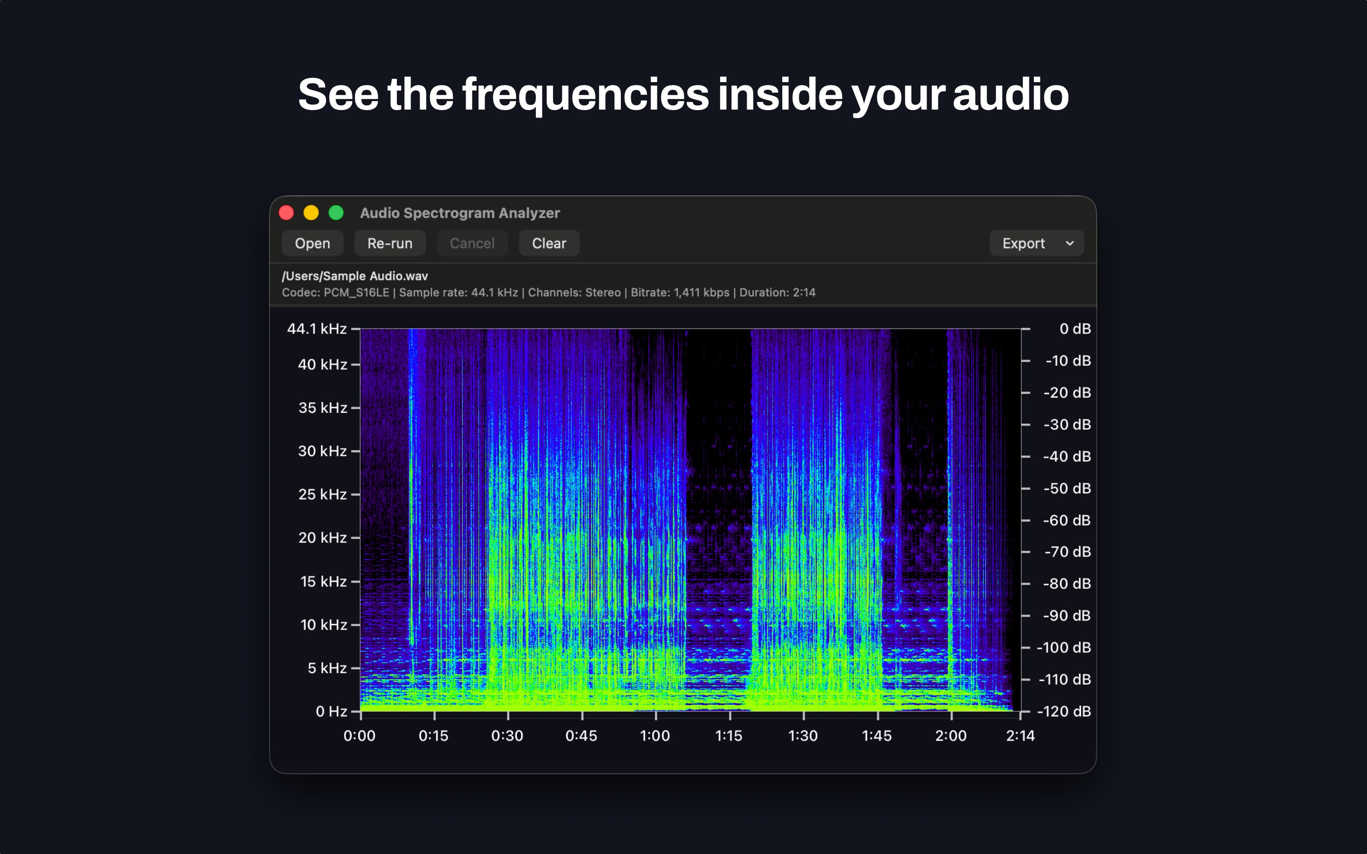
Task: Click the 35 kHz frequency axis label
Action: pyautogui.click(x=323, y=408)
